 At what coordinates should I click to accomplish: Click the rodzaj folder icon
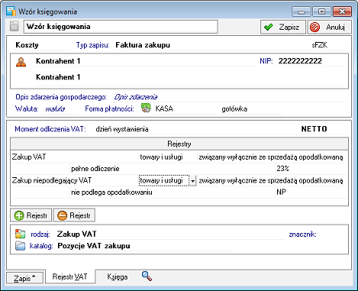coord(20,234)
